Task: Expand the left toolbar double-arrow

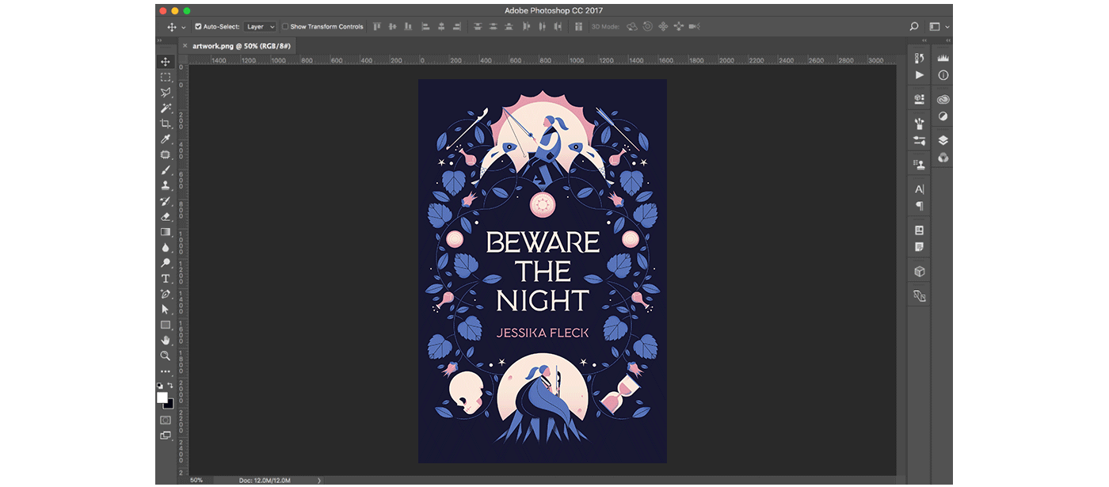Action: (159, 40)
